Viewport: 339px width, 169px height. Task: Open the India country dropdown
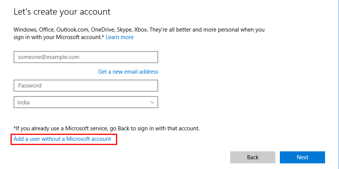pos(86,102)
